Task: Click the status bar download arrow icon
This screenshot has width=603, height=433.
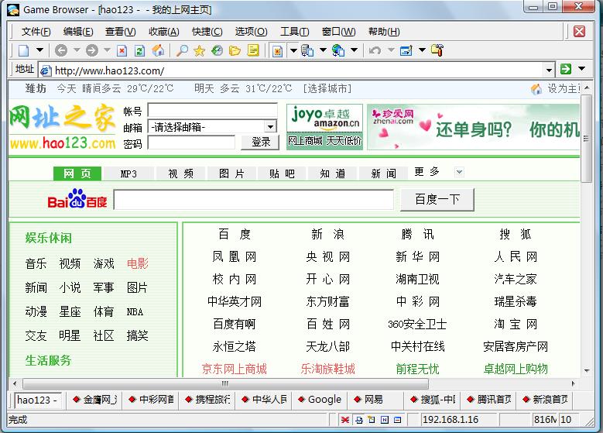Action: [x=359, y=420]
